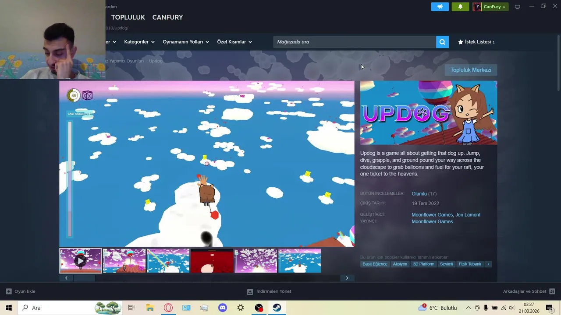Click the Task View taskbar icon

coord(131,308)
